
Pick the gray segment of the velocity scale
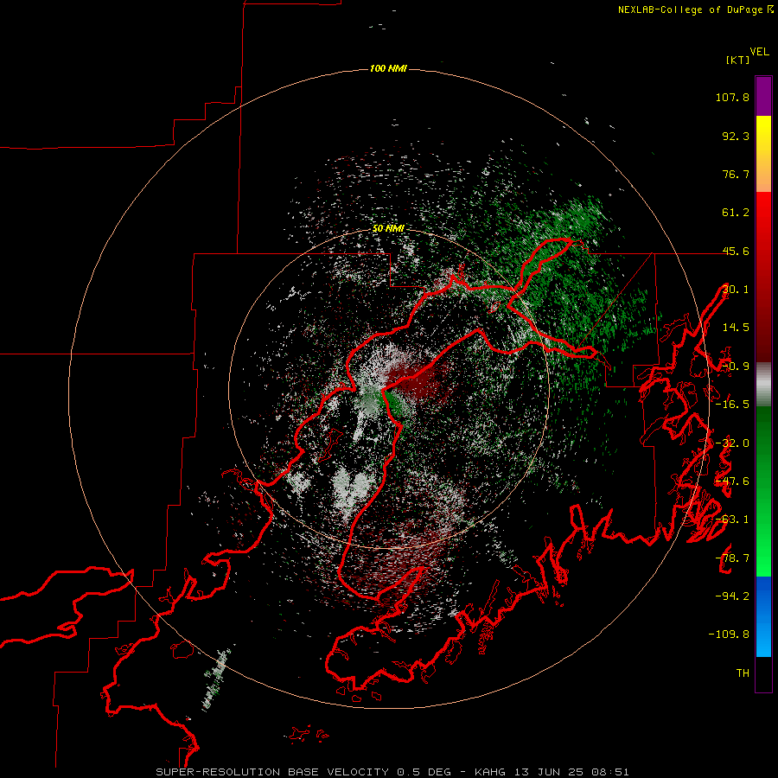763,385
